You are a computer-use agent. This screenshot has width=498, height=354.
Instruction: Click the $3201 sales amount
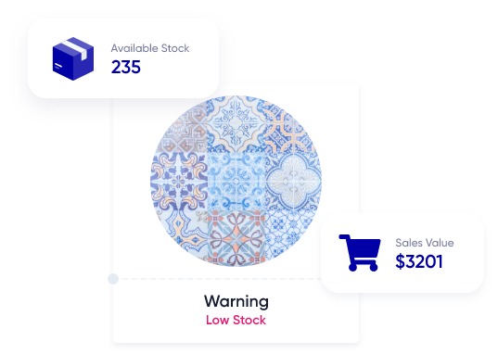tap(419, 261)
